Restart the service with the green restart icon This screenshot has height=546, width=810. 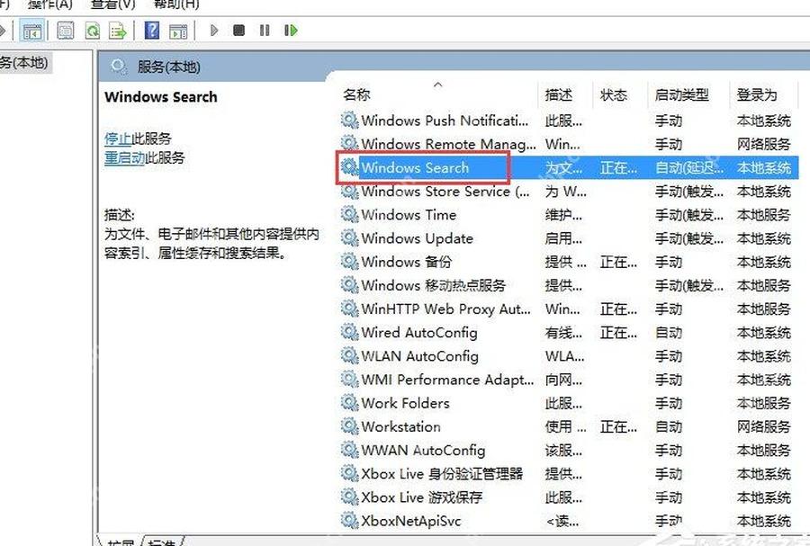291,31
